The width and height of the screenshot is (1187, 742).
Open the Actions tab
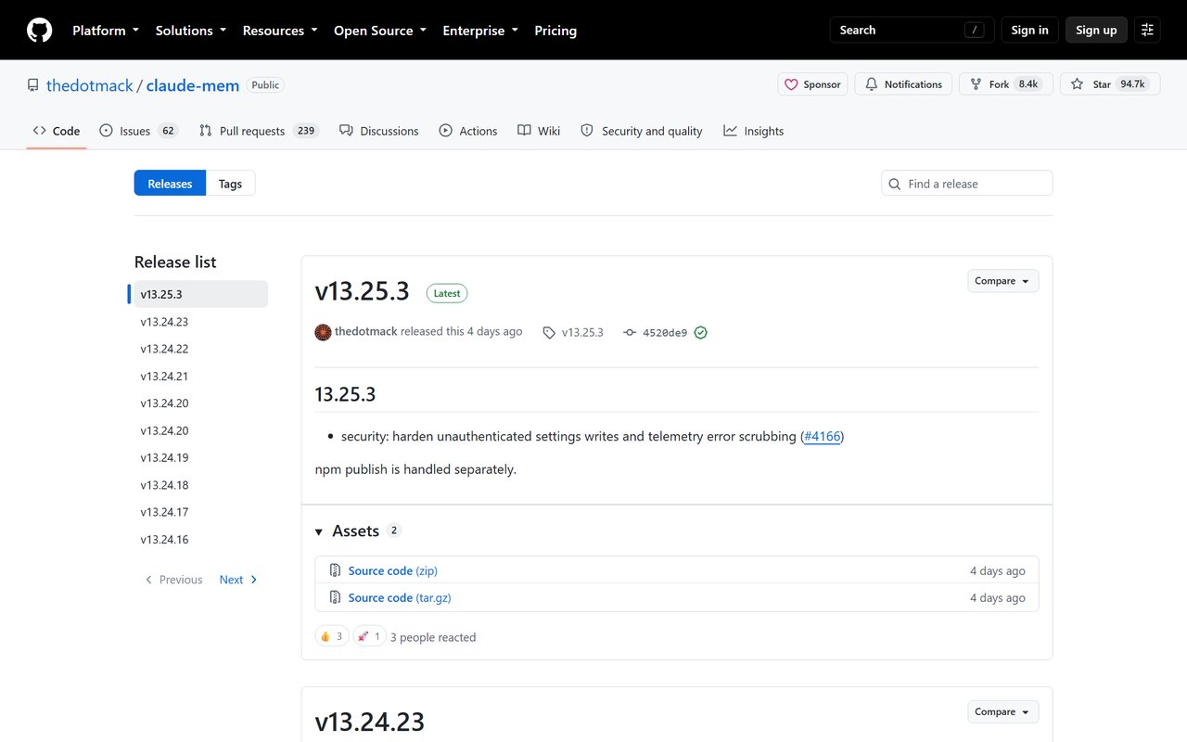click(x=468, y=131)
